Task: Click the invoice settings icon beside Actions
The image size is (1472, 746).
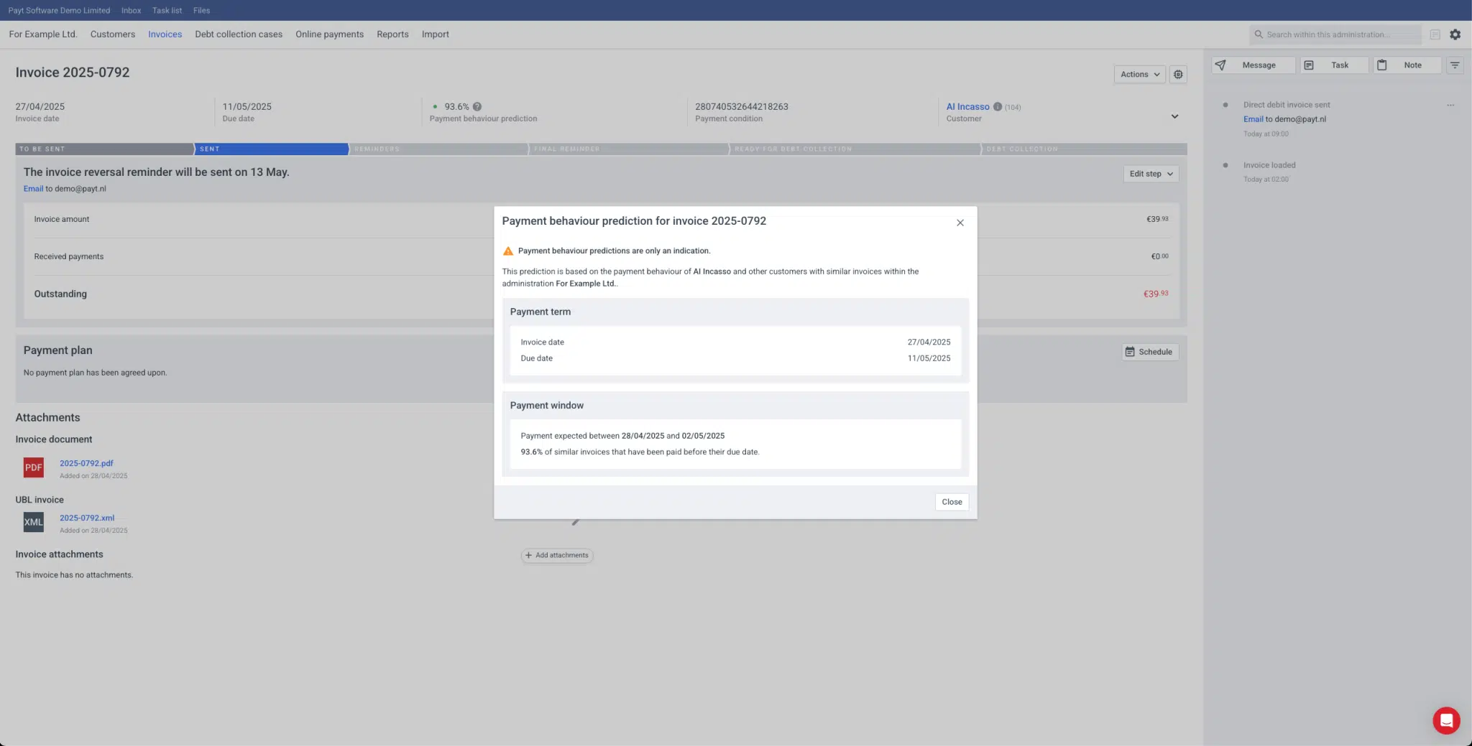Action: [x=1178, y=74]
